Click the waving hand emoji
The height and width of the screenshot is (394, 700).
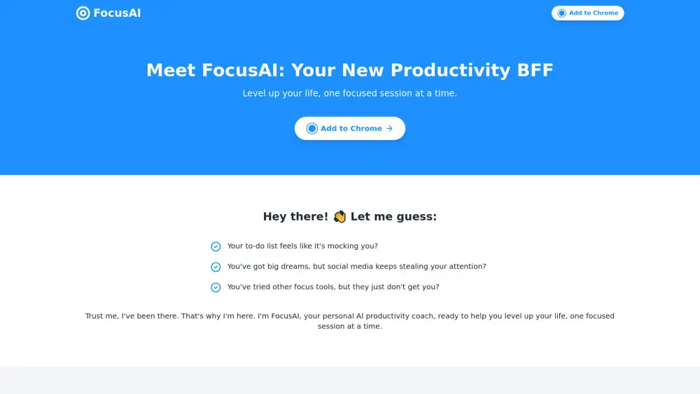(x=339, y=216)
